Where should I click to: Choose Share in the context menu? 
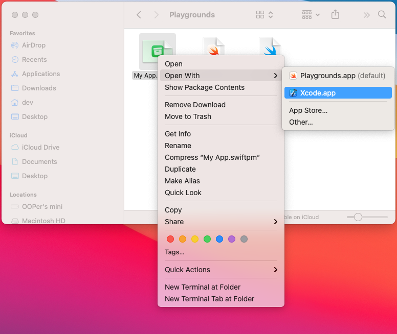click(221, 222)
